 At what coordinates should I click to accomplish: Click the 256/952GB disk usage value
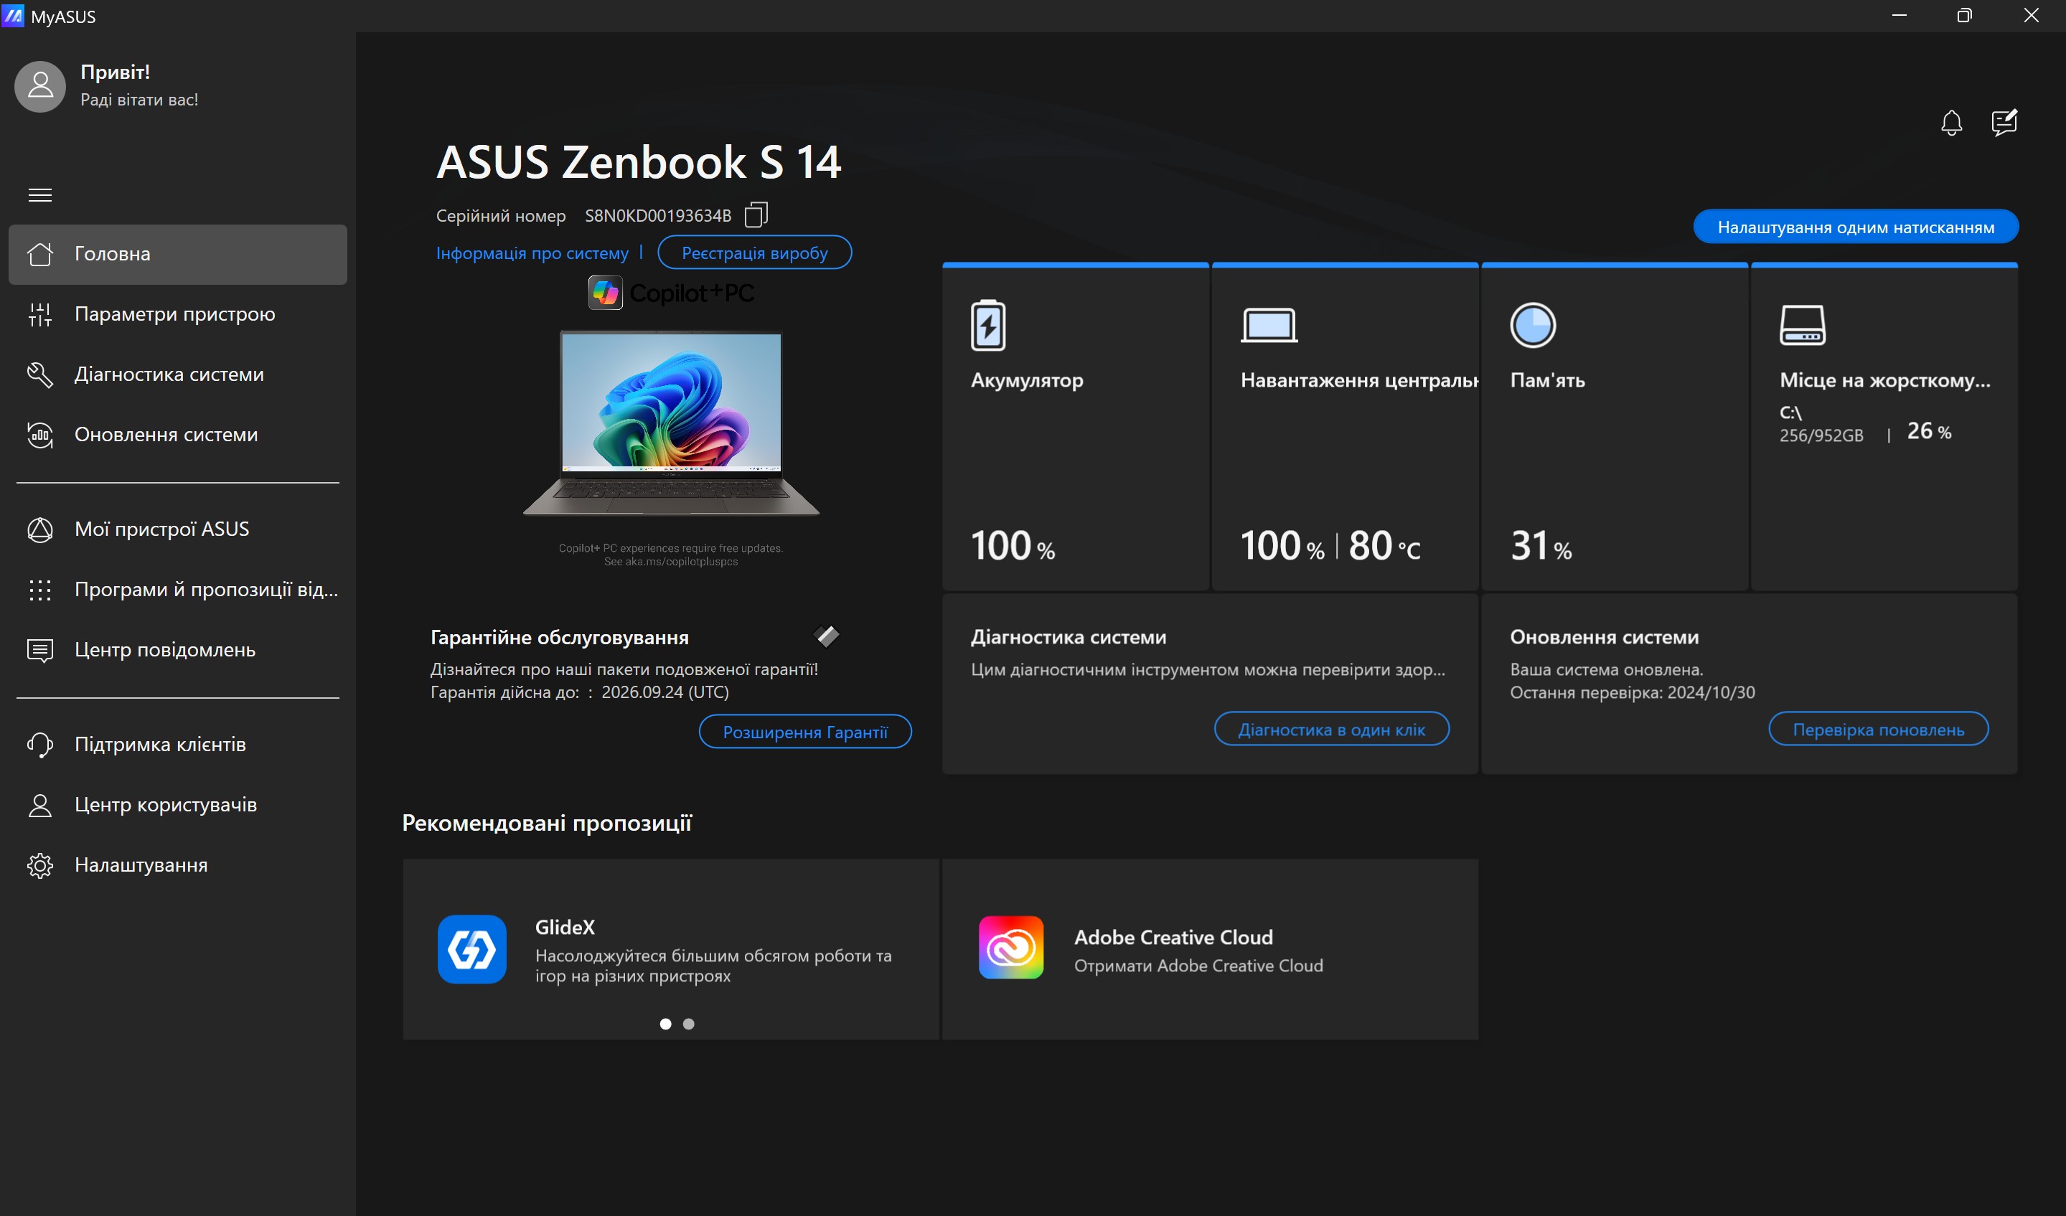point(1821,436)
